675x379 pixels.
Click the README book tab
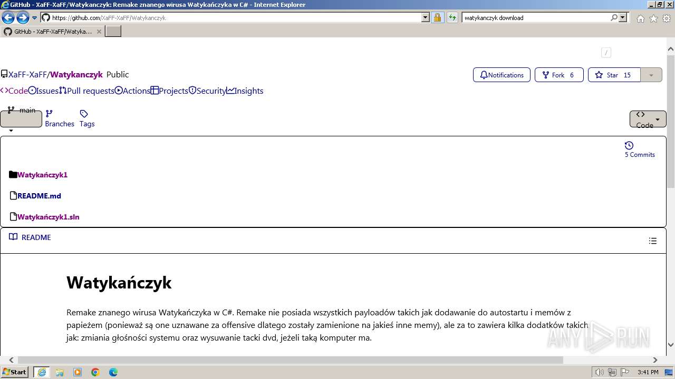30,237
